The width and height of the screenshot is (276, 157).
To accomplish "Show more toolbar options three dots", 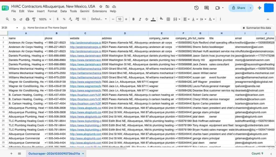I will pyautogui.click(x=220, y=19).
